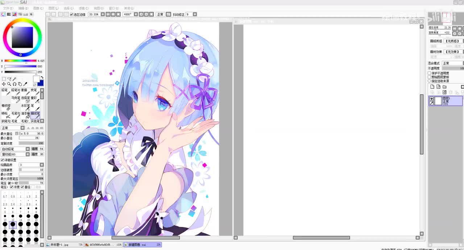Open the 滤镜 Filter menu

click(84, 8)
